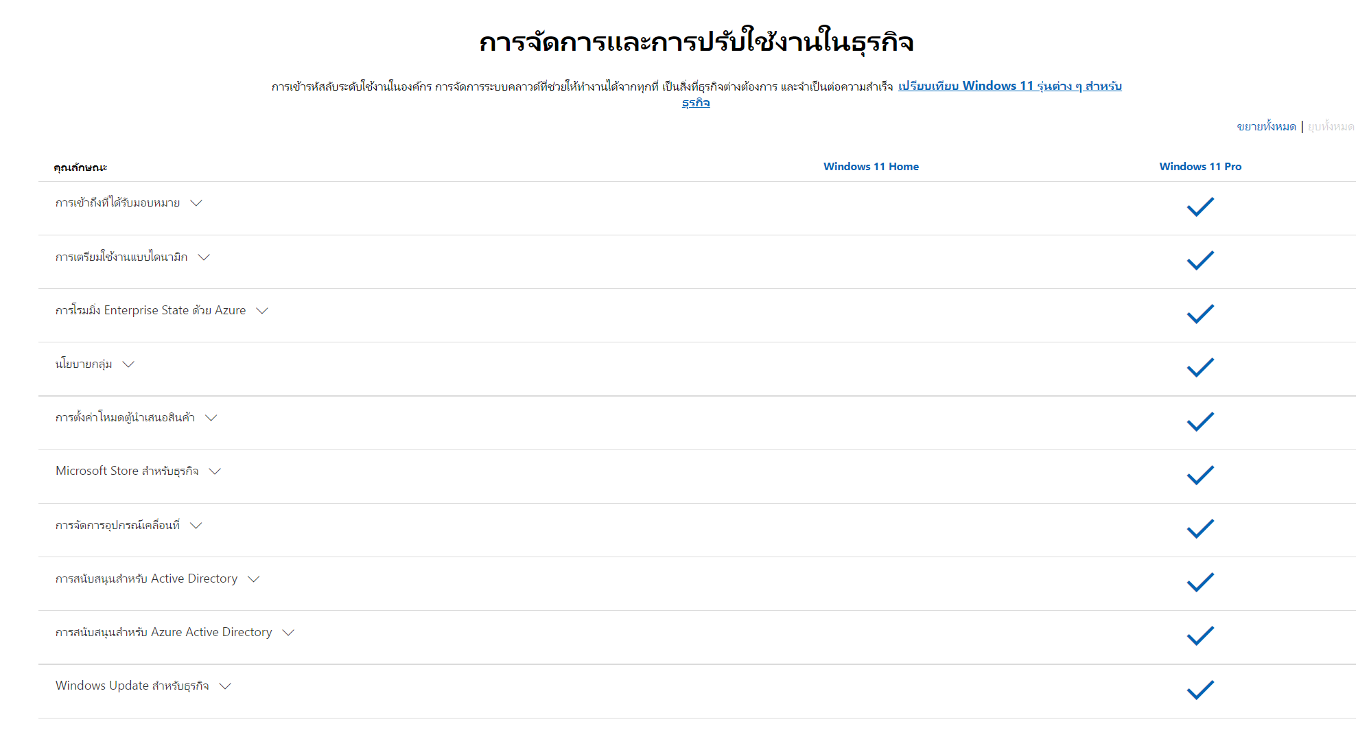Expand การตั้งค่าโหมดตู้นำเสนอสินค้า chevron

click(211, 418)
